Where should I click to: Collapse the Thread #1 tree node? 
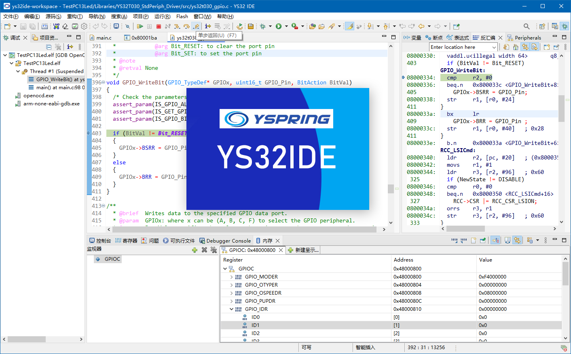tap(18, 71)
